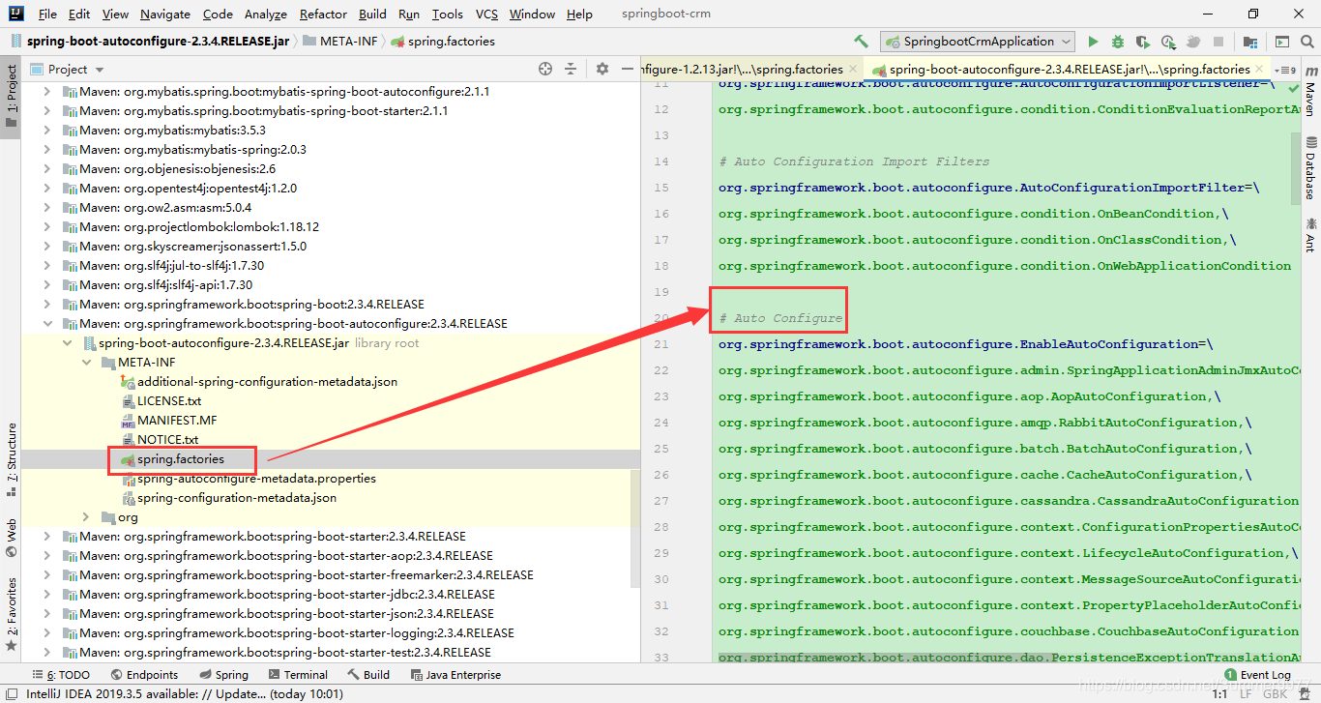The image size is (1321, 703).
Task: Click Project panel locate target icon
Action: [545, 69]
